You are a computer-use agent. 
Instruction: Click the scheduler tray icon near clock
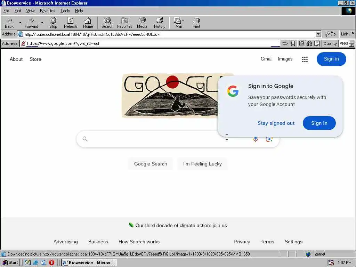coord(331,263)
